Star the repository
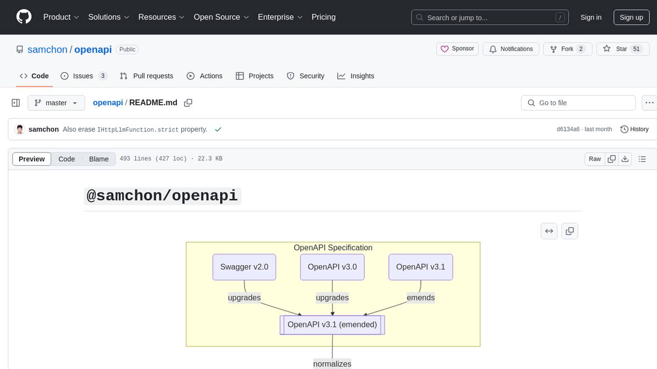The width and height of the screenshot is (657, 369). coord(623,49)
